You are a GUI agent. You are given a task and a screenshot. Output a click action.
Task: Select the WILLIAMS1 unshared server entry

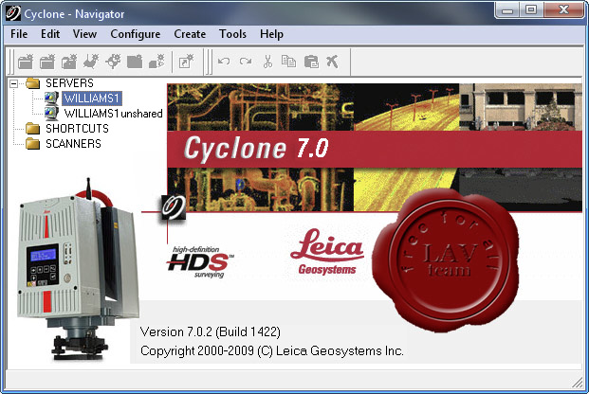click(114, 114)
